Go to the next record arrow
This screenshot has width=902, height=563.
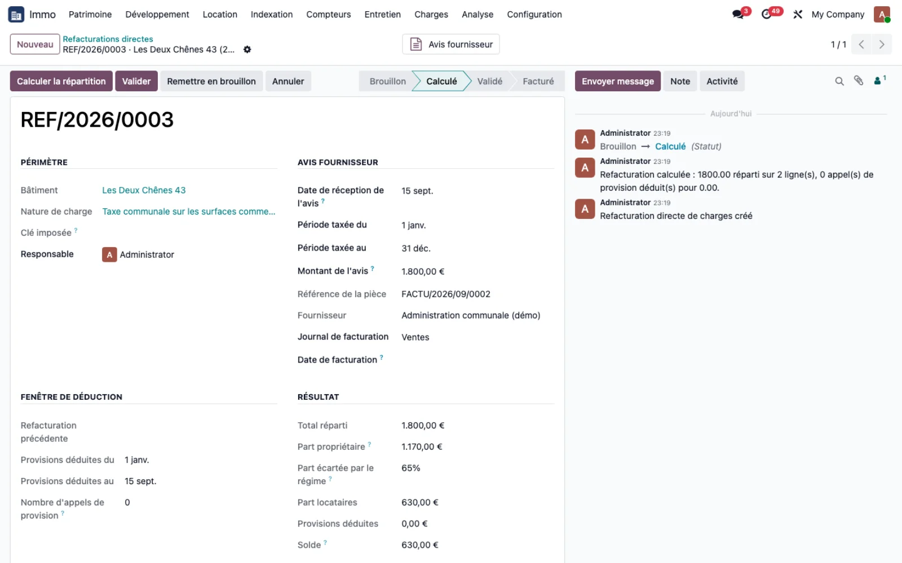tap(882, 44)
